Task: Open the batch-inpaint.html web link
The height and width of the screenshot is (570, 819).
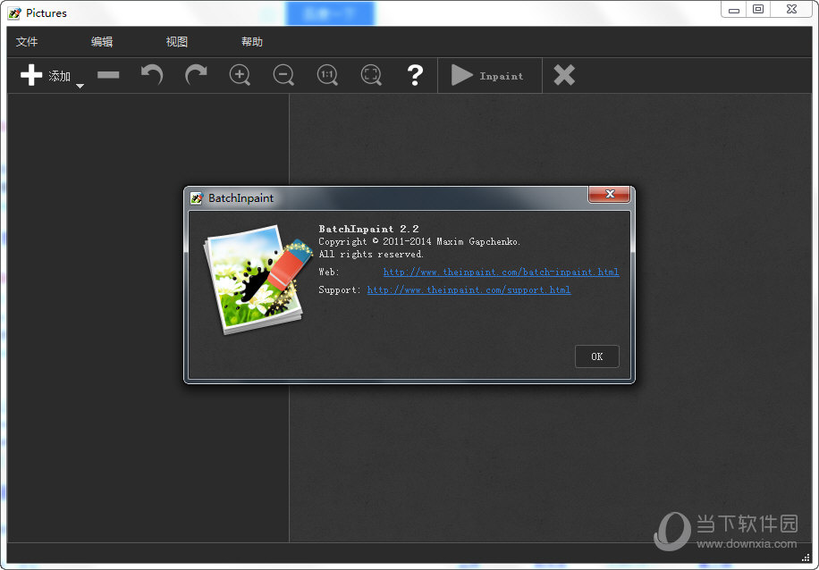Action: tap(501, 272)
